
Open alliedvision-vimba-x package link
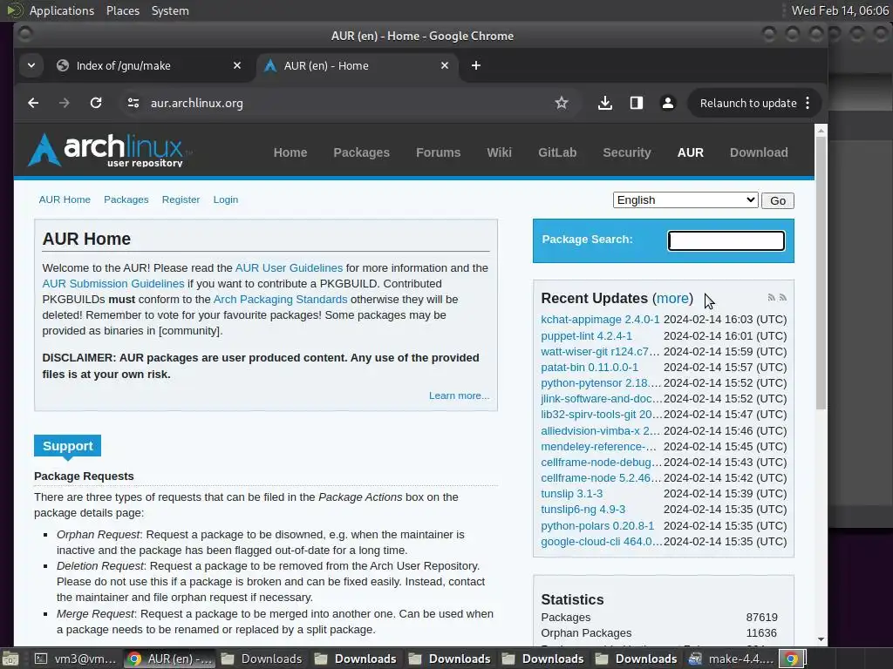click(600, 431)
